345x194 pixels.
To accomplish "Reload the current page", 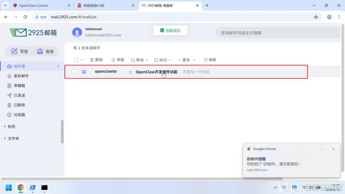I will point(25,17).
